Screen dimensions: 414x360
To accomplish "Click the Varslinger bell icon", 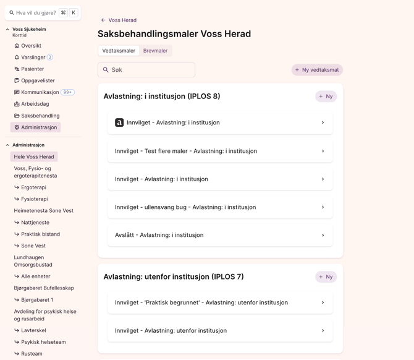I will click(x=17, y=58).
